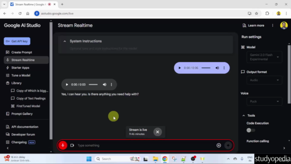Reload the browser page
The width and height of the screenshot is (291, 164).
point(20,13)
